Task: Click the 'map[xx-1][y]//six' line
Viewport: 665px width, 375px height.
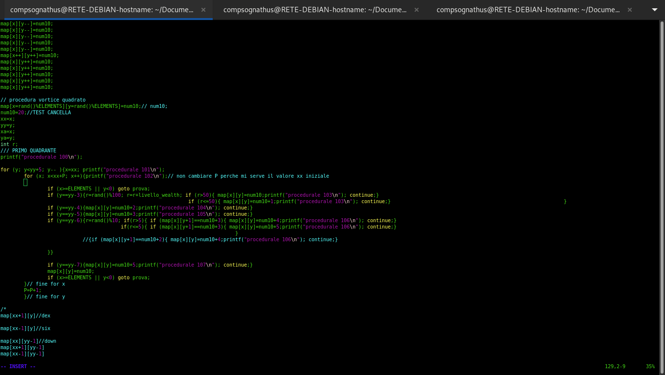Action: (25, 328)
